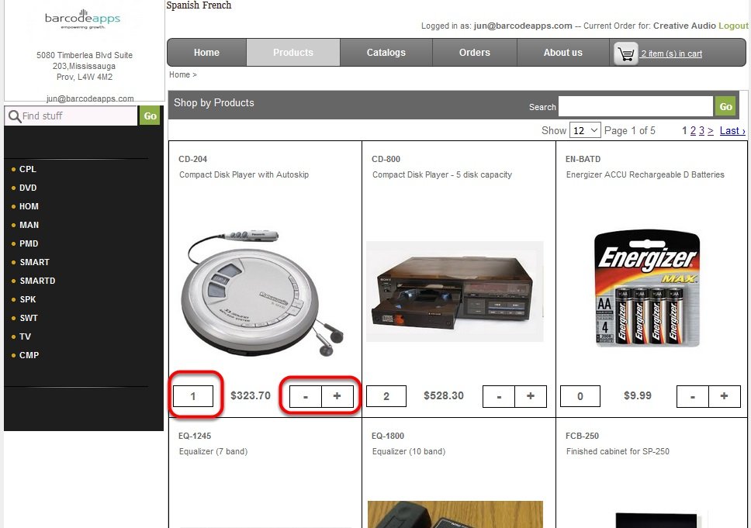The height and width of the screenshot is (528, 751).
Task: Click Compact Disk Player with Autoskip text
Action: pos(244,174)
